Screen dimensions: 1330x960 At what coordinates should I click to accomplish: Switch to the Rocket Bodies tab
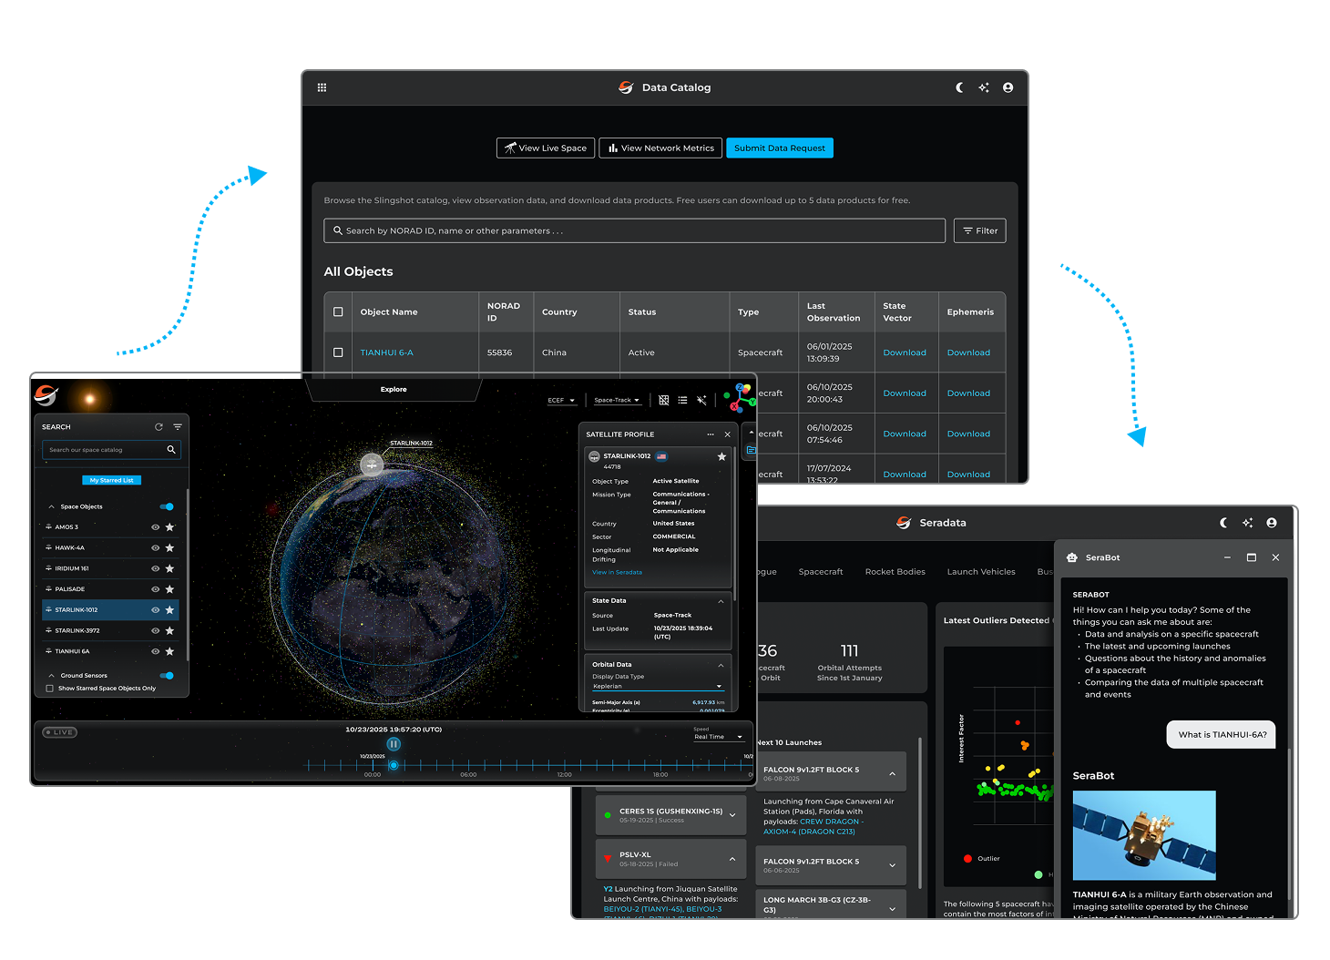pos(895,572)
